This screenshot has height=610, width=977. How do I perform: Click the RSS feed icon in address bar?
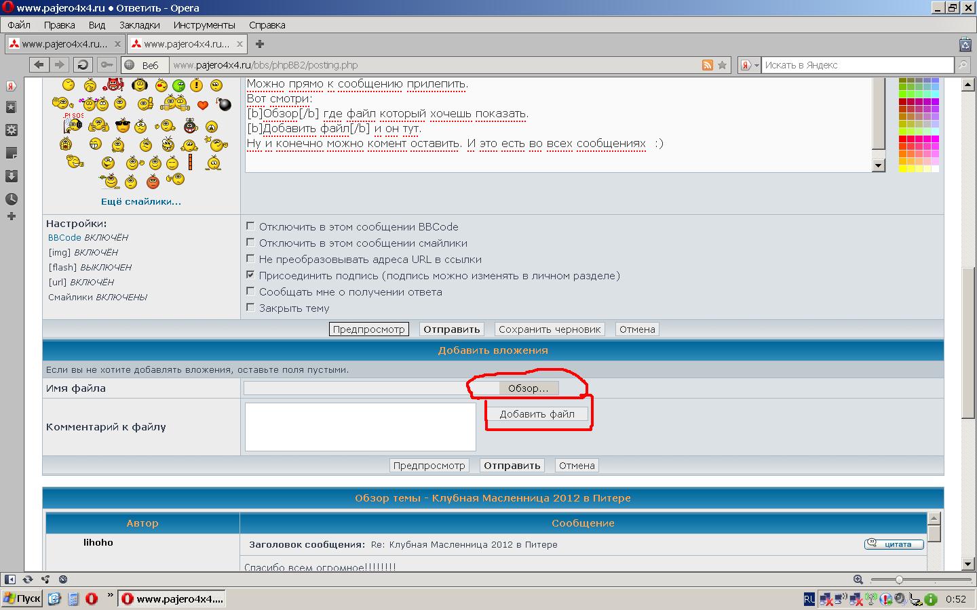click(x=707, y=65)
